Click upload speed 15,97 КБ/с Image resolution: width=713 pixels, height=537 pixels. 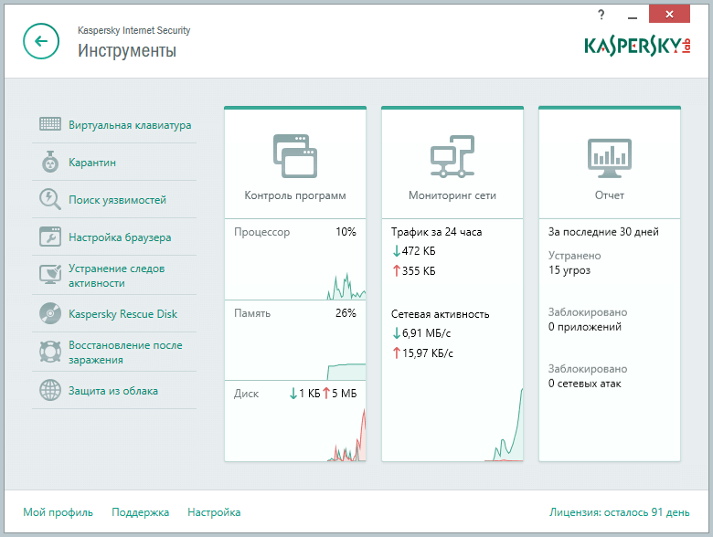point(423,353)
